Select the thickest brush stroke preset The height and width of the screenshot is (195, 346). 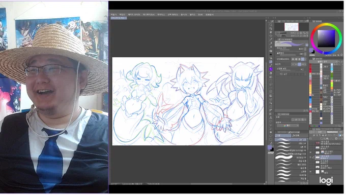[291, 158]
